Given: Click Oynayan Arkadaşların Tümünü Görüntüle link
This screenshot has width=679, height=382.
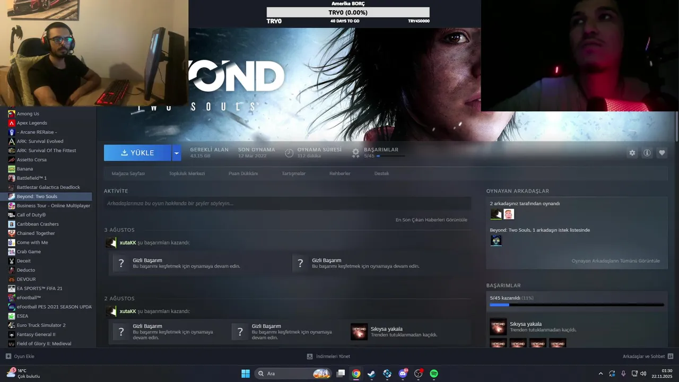Looking at the screenshot, I should (x=615, y=261).
